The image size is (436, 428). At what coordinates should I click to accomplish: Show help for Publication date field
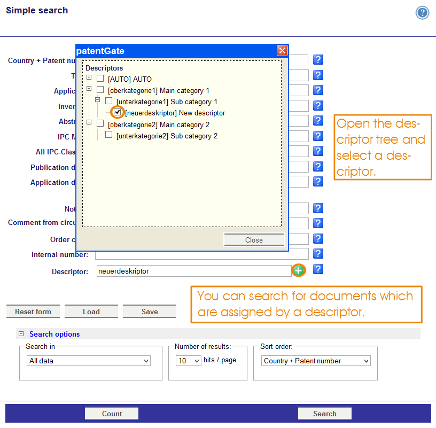point(318,167)
